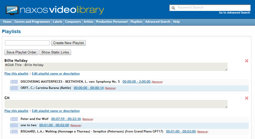Viewport: 255px width, 139px height.
Task: Open BISGAARD Walking time range link
Action: tap(181, 131)
